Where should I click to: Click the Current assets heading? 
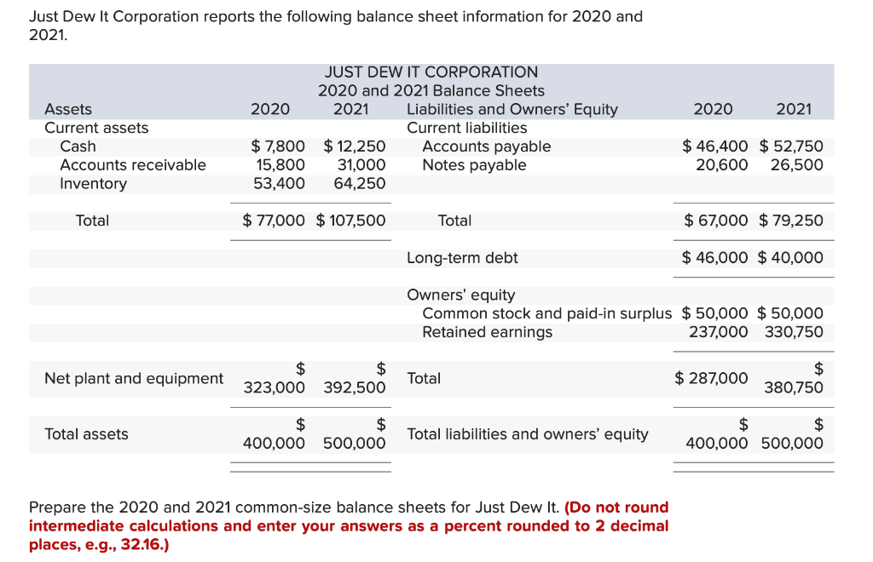[96, 128]
